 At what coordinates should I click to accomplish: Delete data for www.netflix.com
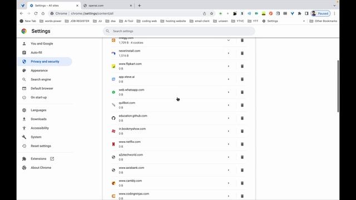click(242, 144)
